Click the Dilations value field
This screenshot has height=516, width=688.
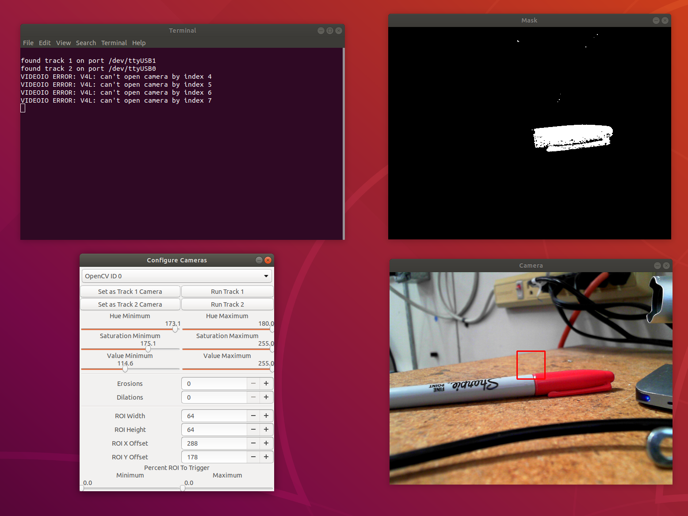point(214,397)
